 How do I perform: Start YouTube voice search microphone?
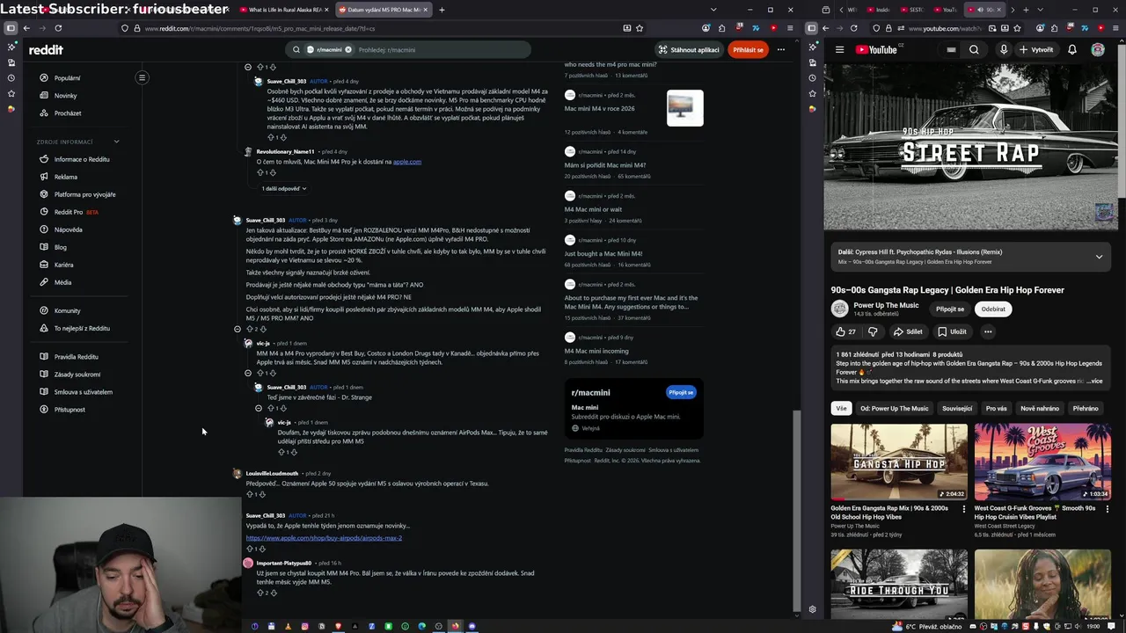(x=1004, y=50)
